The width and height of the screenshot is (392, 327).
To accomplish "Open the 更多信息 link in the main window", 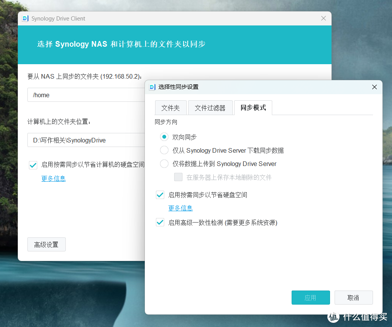I will point(53,179).
